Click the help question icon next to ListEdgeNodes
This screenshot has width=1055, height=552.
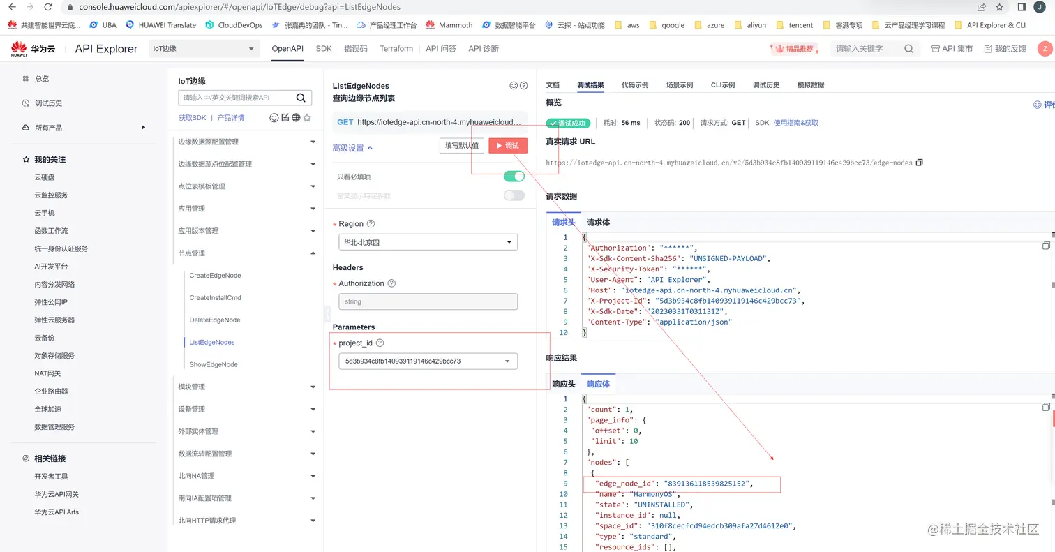[523, 86]
